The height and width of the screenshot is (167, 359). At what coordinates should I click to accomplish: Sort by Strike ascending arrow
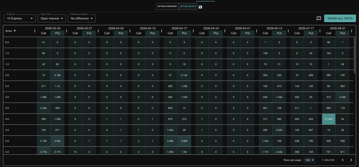coord(15,31)
